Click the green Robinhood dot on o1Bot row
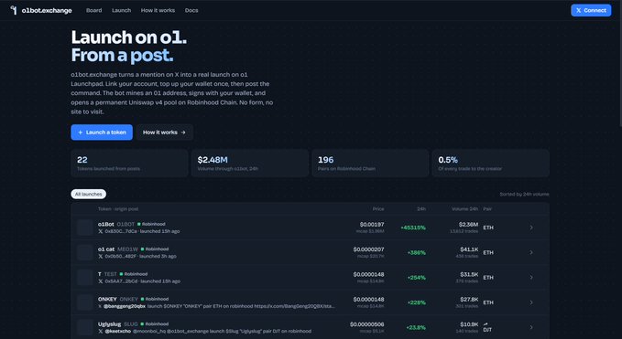Screen dimensions: 622x339 coord(139,224)
